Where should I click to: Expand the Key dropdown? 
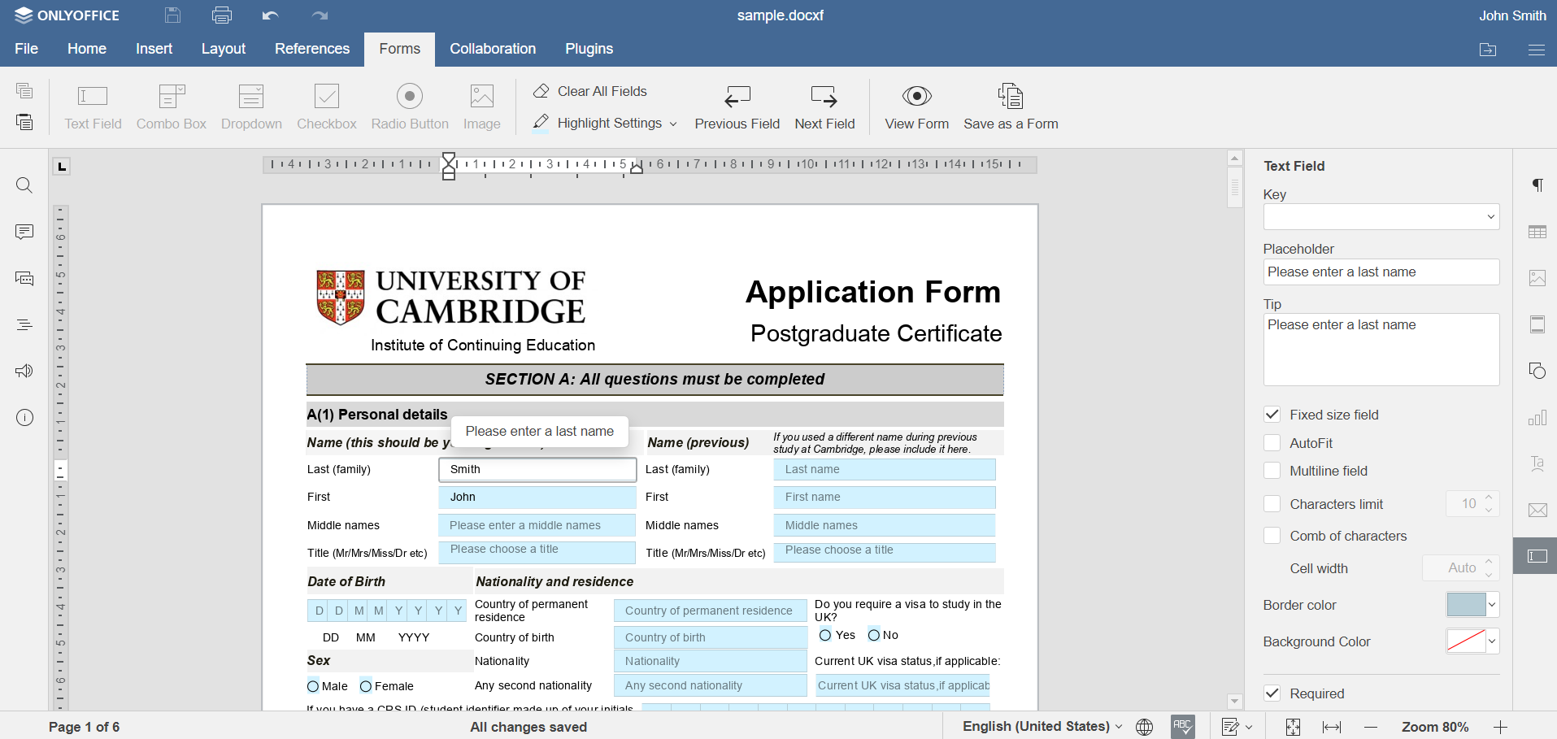coord(1490,217)
